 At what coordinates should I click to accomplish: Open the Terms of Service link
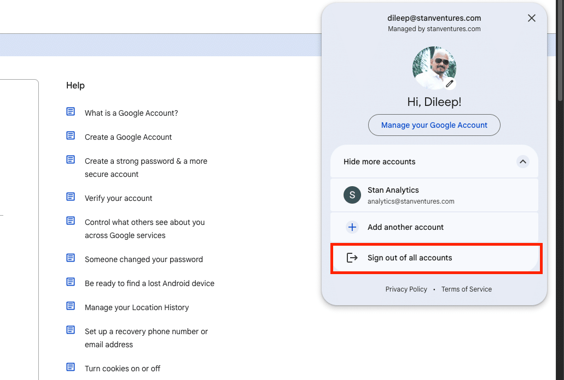coord(466,289)
